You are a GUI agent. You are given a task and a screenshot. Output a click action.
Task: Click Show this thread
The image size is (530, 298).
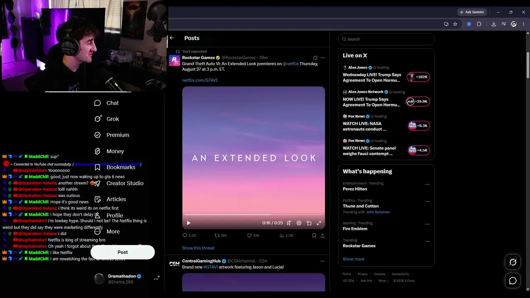point(198,248)
